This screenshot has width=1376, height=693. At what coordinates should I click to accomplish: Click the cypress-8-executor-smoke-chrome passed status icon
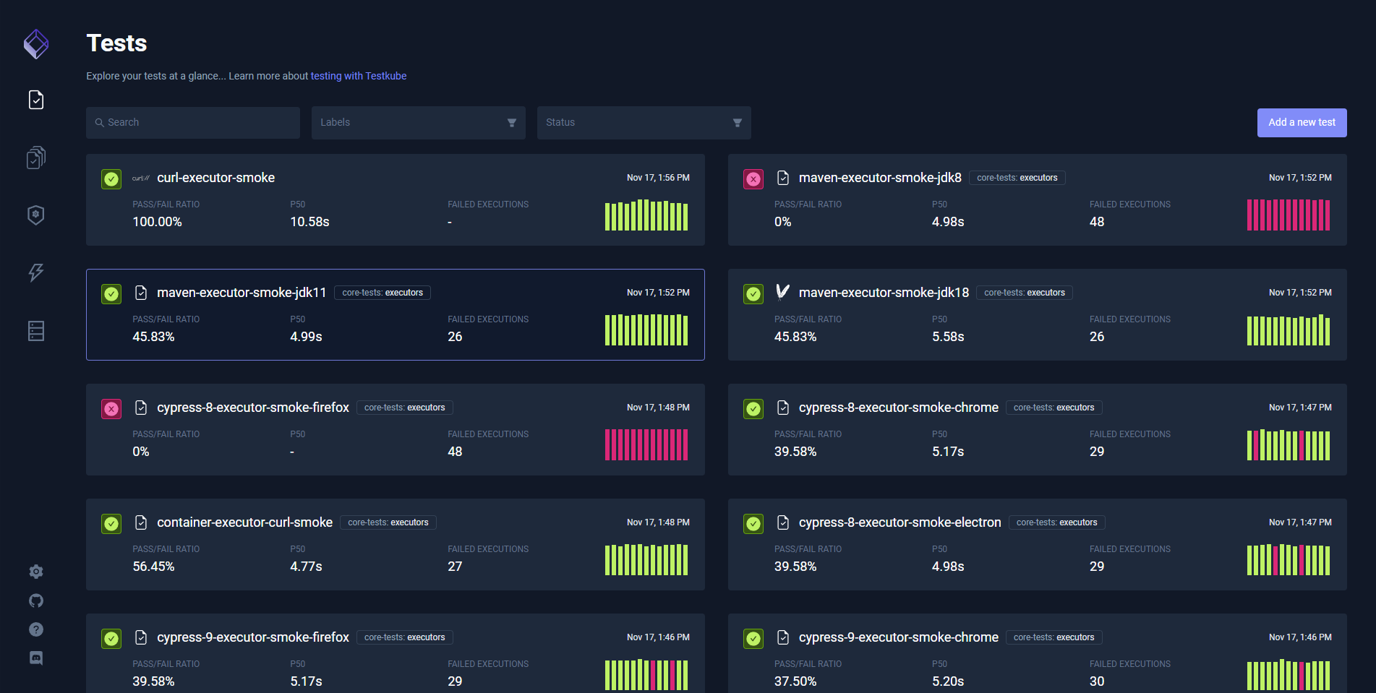point(753,408)
